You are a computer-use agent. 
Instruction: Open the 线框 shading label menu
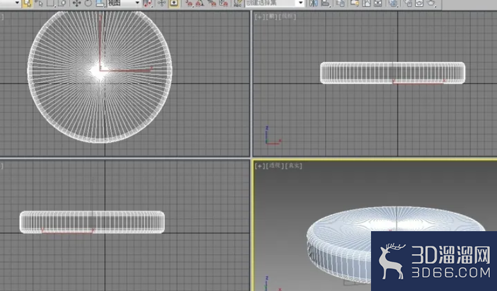[287, 16]
